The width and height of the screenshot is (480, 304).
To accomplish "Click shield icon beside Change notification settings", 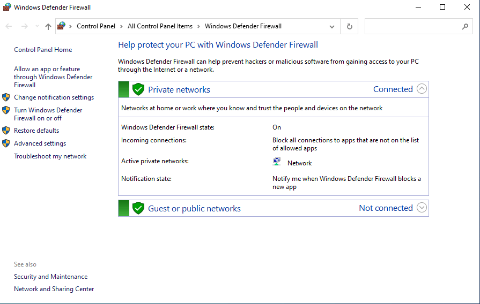I will pyautogui.click(x=6, y=97).
